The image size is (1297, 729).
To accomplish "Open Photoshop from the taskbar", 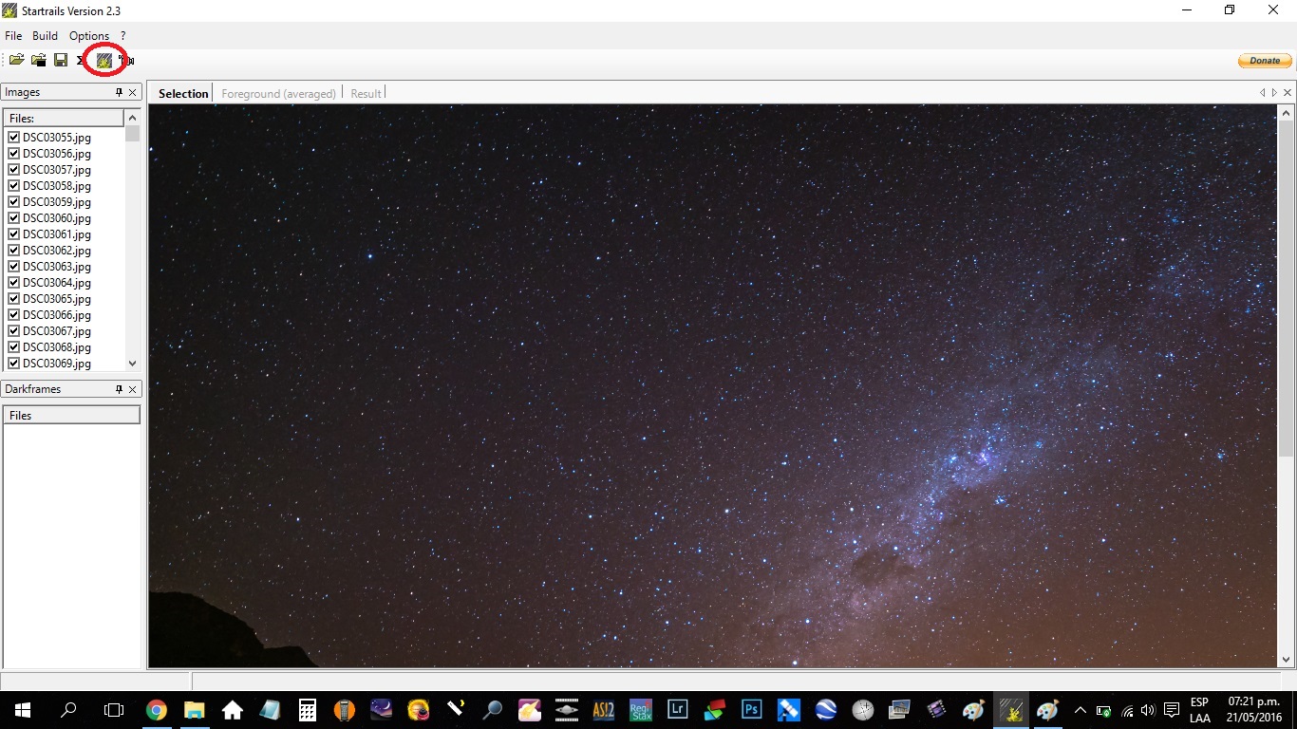I will (x=752, y=709).
